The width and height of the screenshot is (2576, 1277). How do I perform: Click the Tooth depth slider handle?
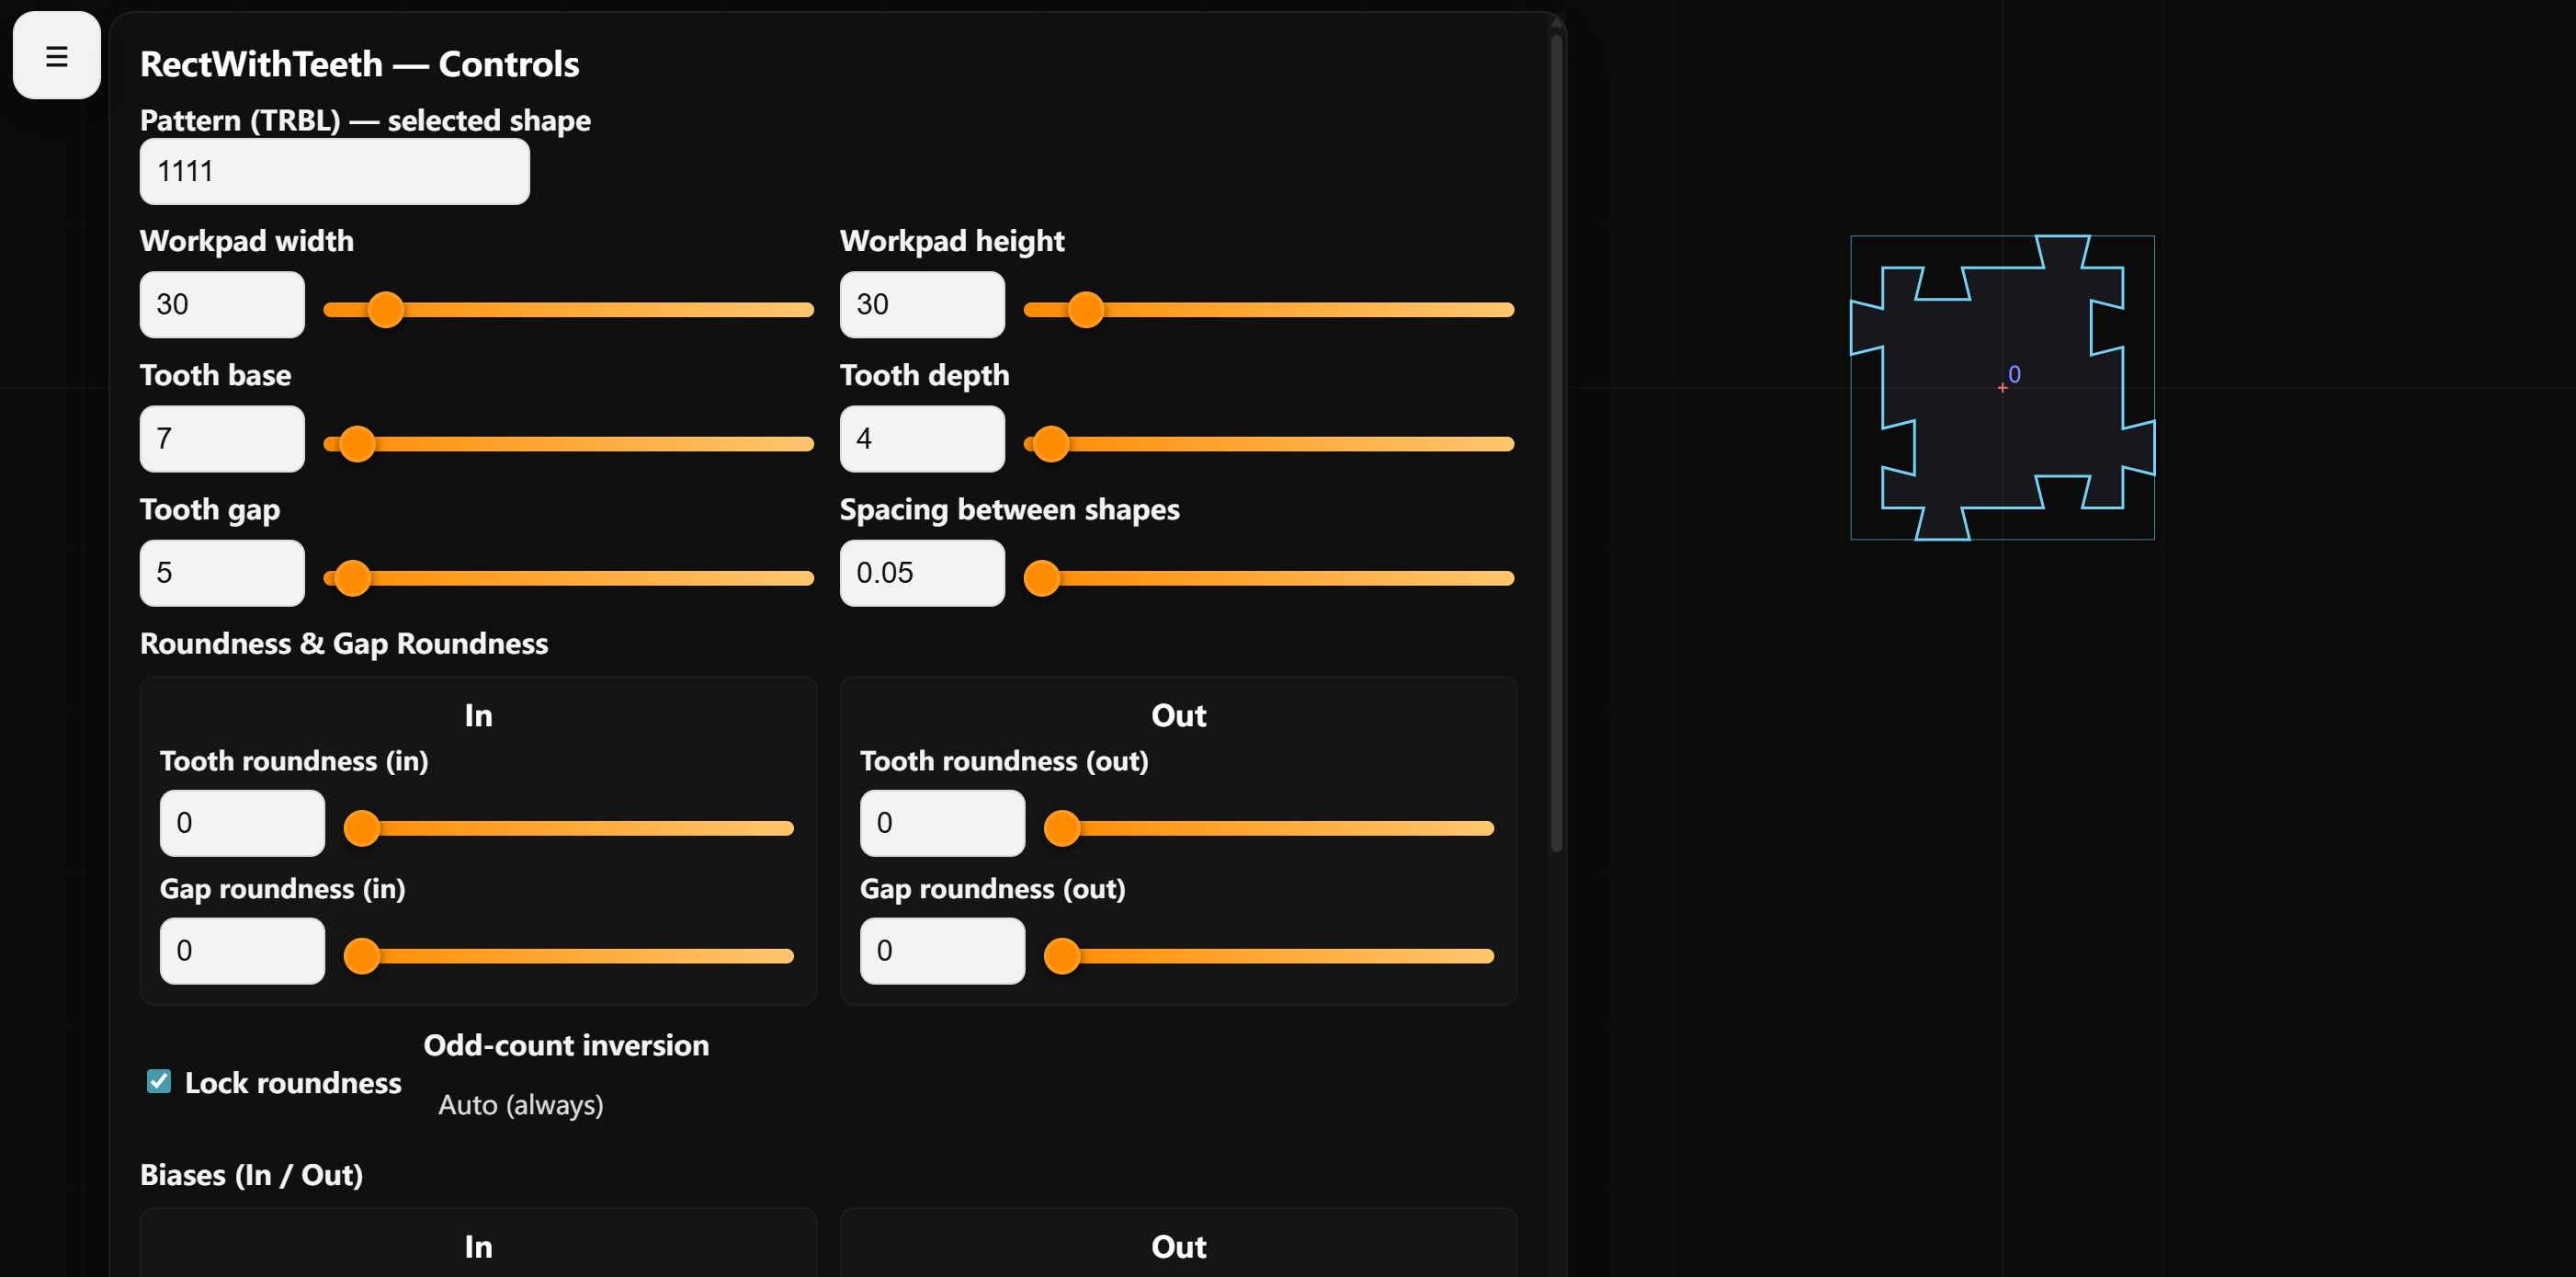[1050, 444]
